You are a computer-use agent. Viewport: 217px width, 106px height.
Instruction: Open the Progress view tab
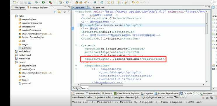[x=206, y=93]
